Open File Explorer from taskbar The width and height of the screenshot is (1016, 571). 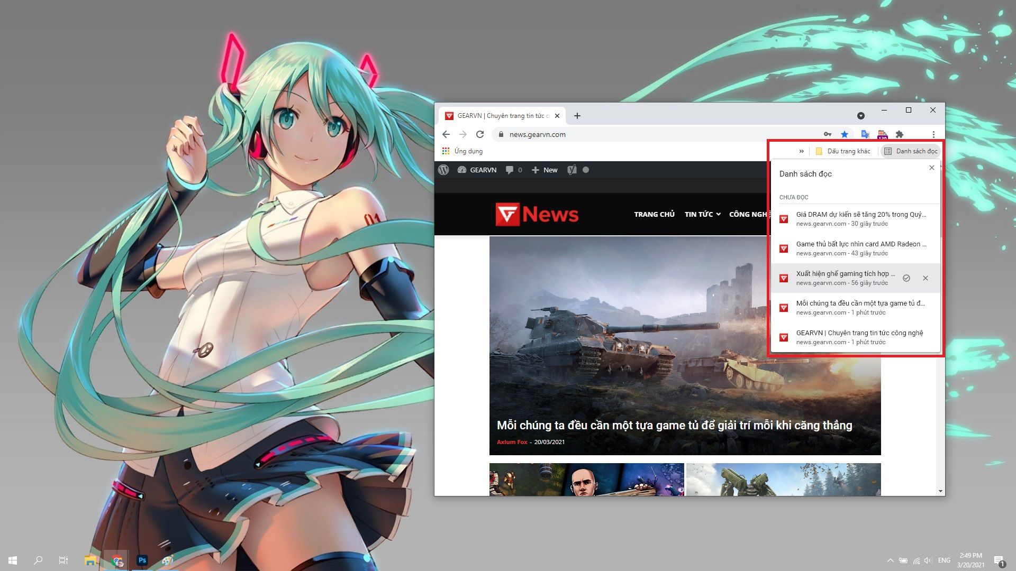pos(90,560)
